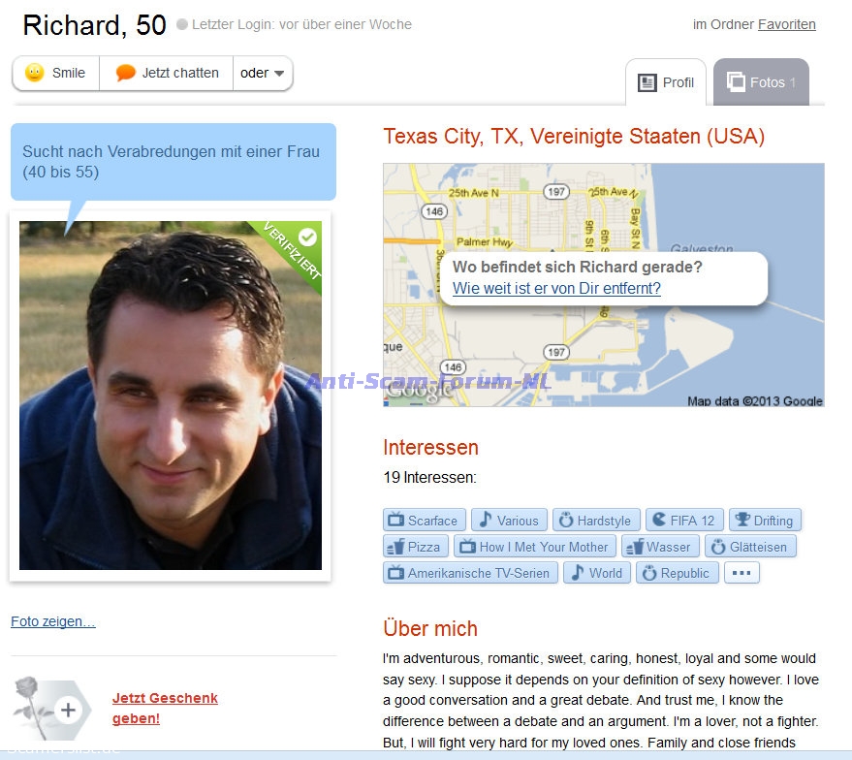
Task: Click 'Wie weit ist er von Dir entfernt?' link
Action: click(556, 288)
